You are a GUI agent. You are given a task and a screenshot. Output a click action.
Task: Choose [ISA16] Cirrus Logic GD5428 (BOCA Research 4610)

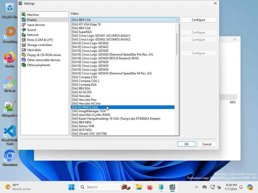click(x=123, y=58)
